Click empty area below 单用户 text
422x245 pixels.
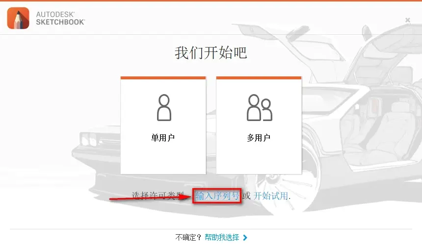click(x=163, y=158)
